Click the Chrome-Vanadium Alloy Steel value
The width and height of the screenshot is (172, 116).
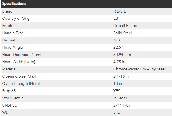(139, 69)
